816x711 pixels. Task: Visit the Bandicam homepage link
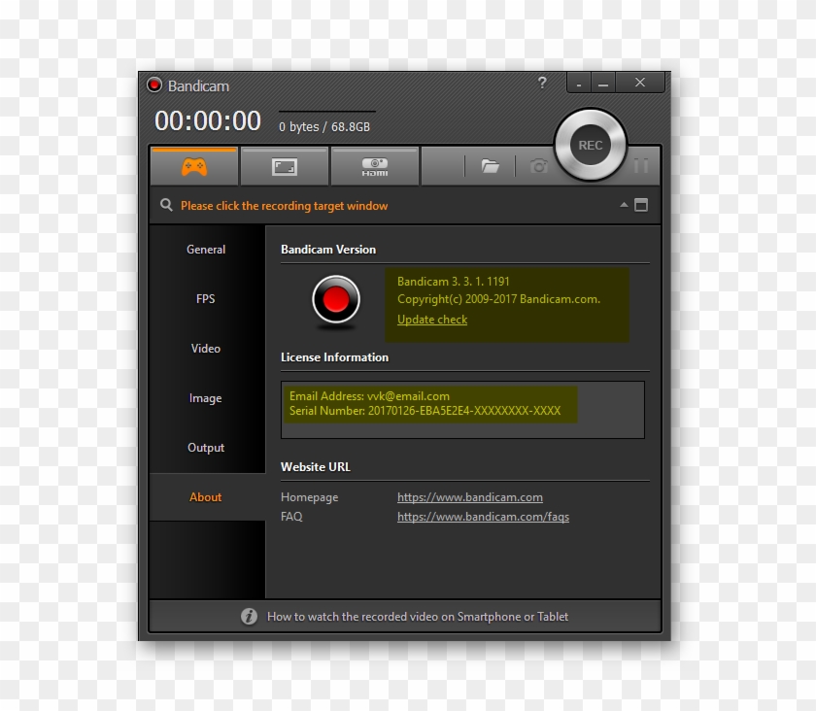pos(469,496)
